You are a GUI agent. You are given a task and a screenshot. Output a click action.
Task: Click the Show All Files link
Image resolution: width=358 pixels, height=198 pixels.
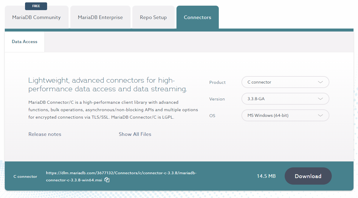(x=135, y=134)
